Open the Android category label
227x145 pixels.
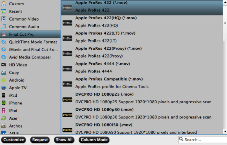click(17, 80)
